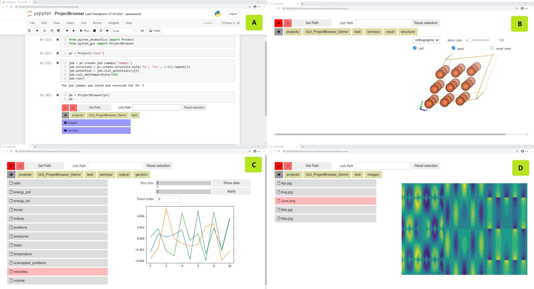
Task: Click the red back arrow in panel C
Action: [11, 166]
